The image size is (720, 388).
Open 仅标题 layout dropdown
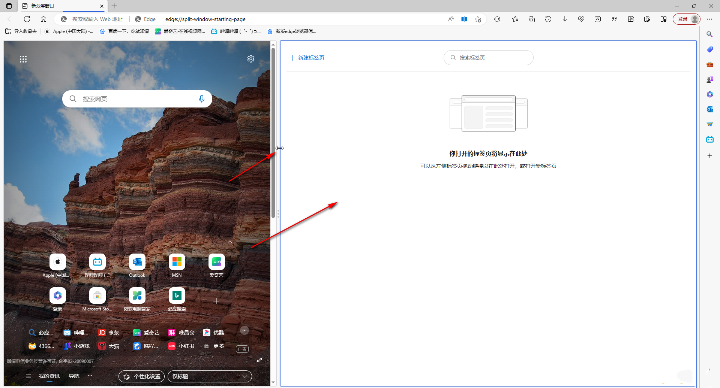click(x=210, y=376)
